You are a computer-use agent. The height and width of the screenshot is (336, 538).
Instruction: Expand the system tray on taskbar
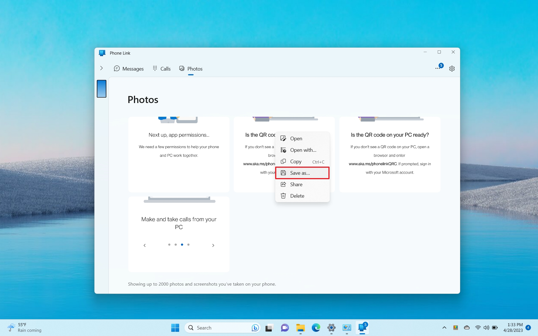[x=445, y=327]
